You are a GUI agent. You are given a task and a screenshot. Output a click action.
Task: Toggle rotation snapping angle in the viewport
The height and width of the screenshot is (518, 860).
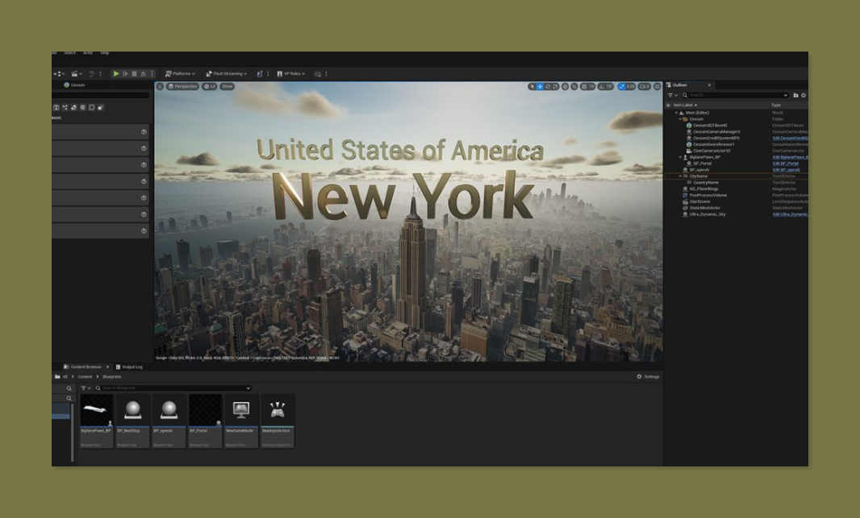pyautogui.click(x=606, y=86)
